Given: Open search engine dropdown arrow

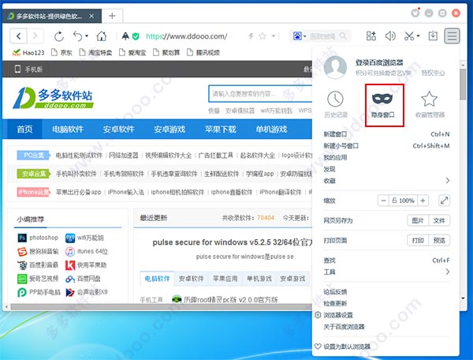Looking at the screenshot, I should click(304, 36).
